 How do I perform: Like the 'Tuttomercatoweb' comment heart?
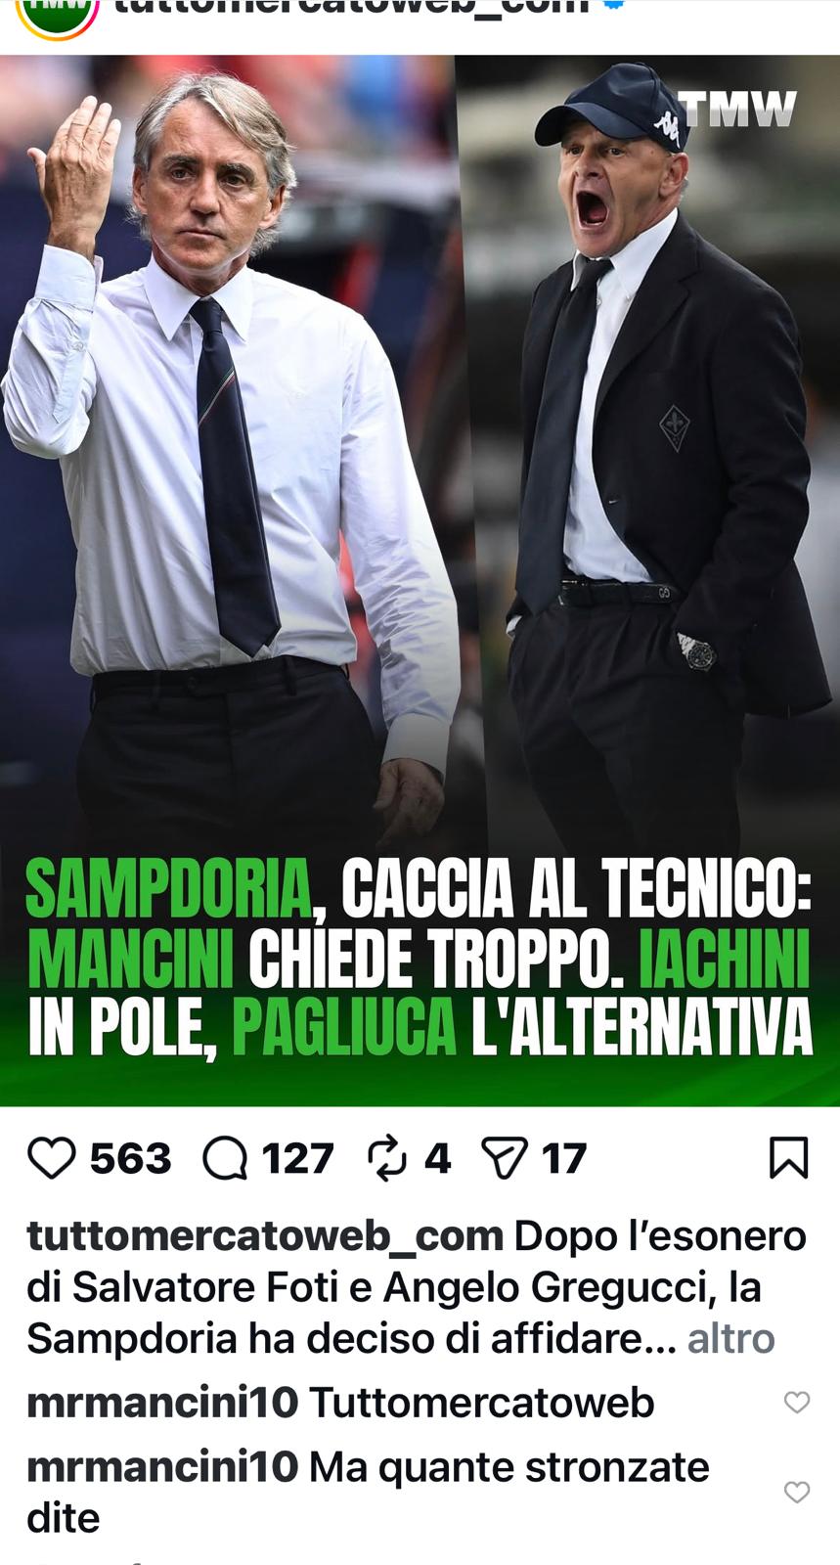pos(797,1402)
